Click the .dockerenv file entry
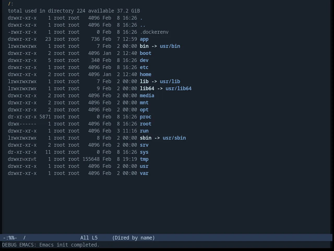The width and height of the screenshot is (334, 251). [x=154, y=32]
